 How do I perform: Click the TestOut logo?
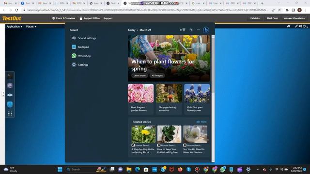click(12, 18)
